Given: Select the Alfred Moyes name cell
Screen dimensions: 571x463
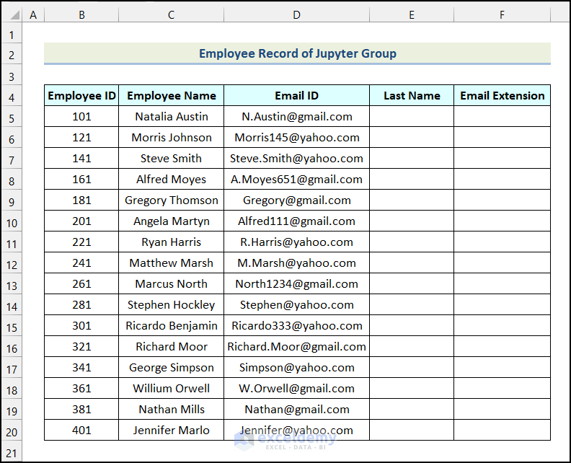Looking at the screenshot, I should pyautogui.click(x=171, y=180).
